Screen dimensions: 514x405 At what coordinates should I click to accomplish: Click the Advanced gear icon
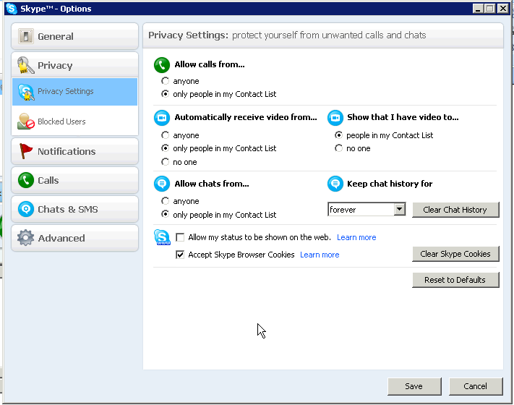coord(26,238)
